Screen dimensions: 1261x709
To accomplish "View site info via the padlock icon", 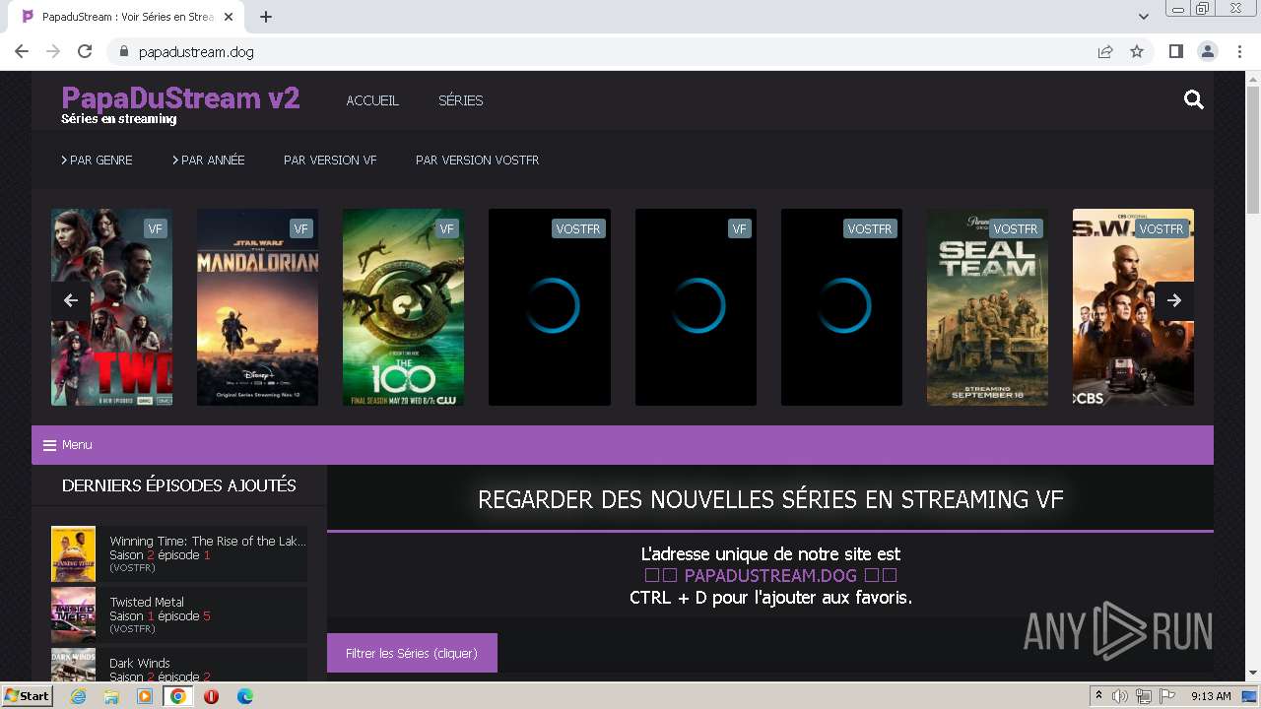I will click(x=124, y=51).
